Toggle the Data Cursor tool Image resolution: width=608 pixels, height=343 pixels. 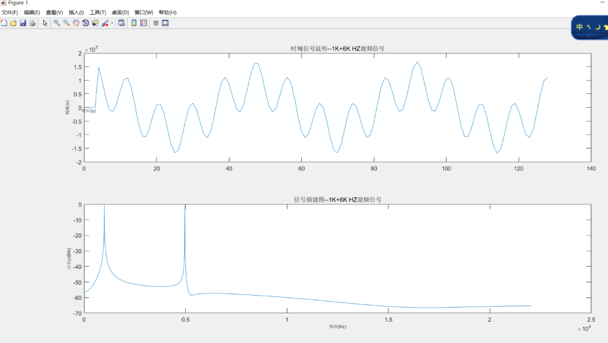[x=95, y=23]
